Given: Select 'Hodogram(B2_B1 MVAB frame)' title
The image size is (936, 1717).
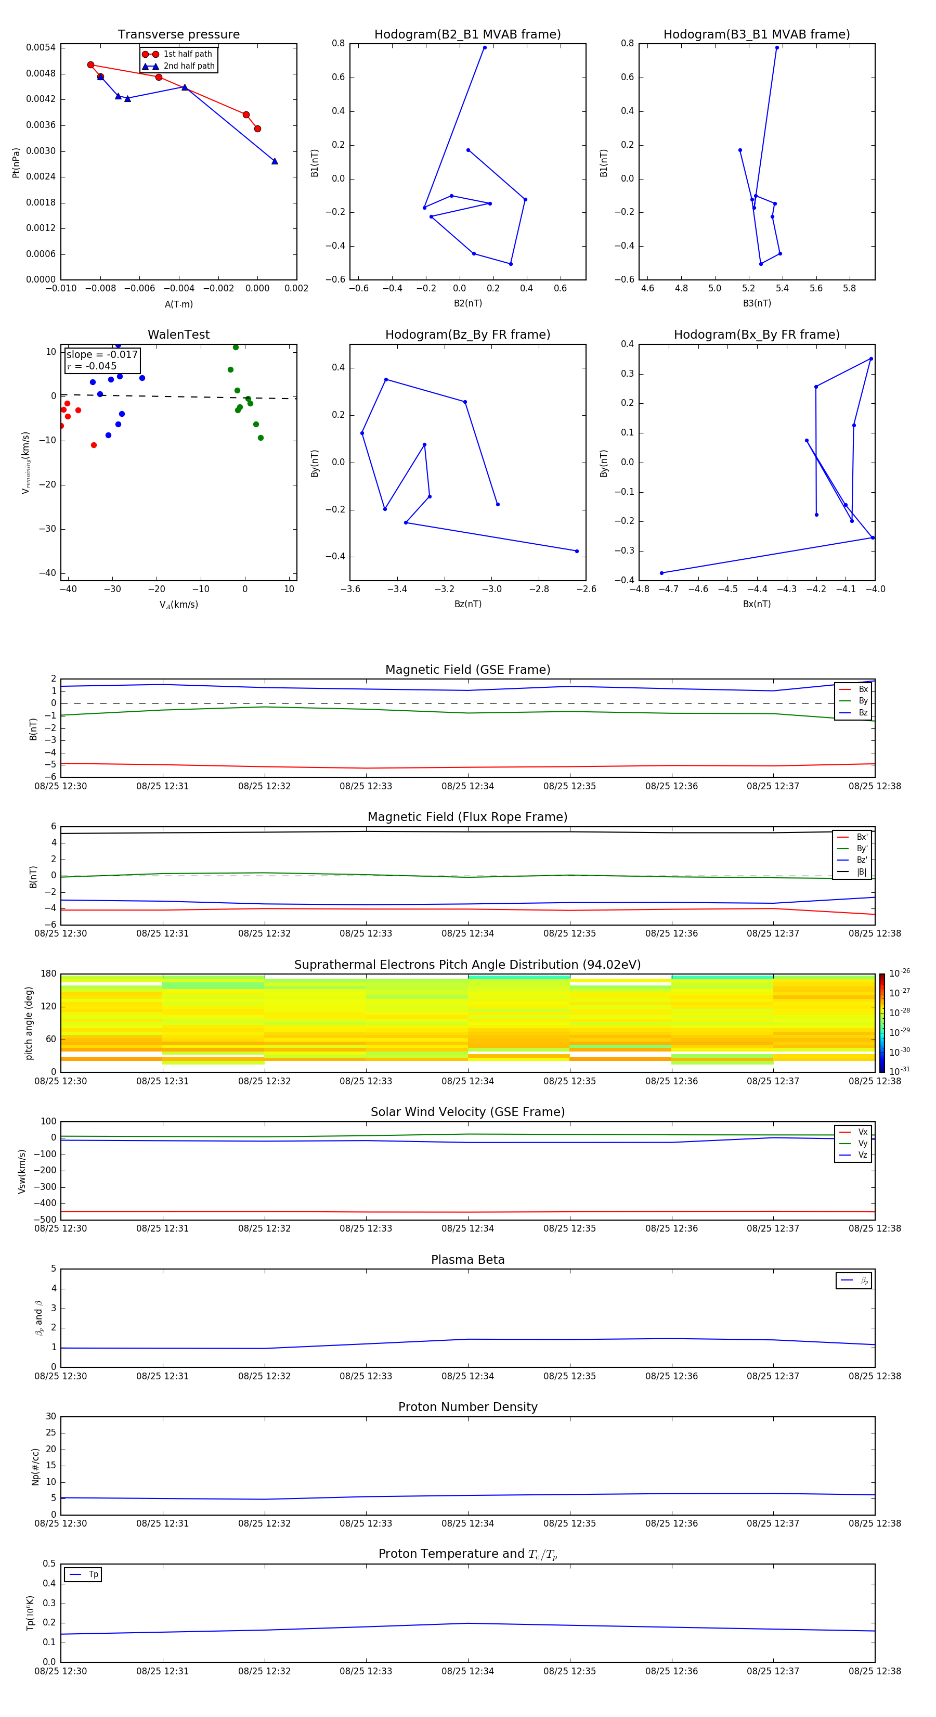Looking at the screenshot, I should [x=467, y=35].
